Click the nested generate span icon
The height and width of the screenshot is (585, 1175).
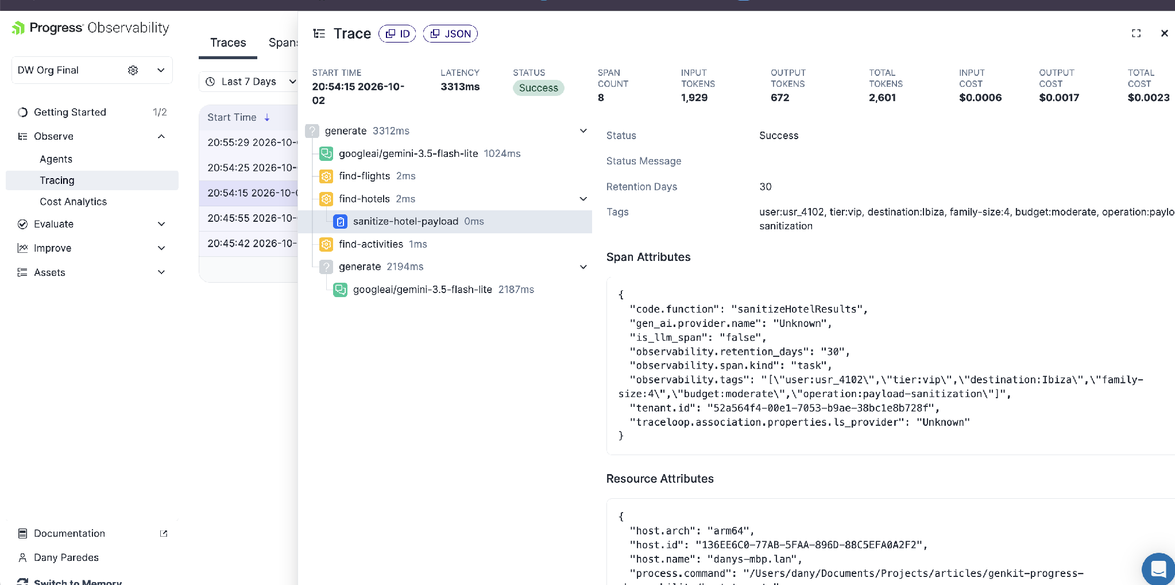tap(326, 267)
